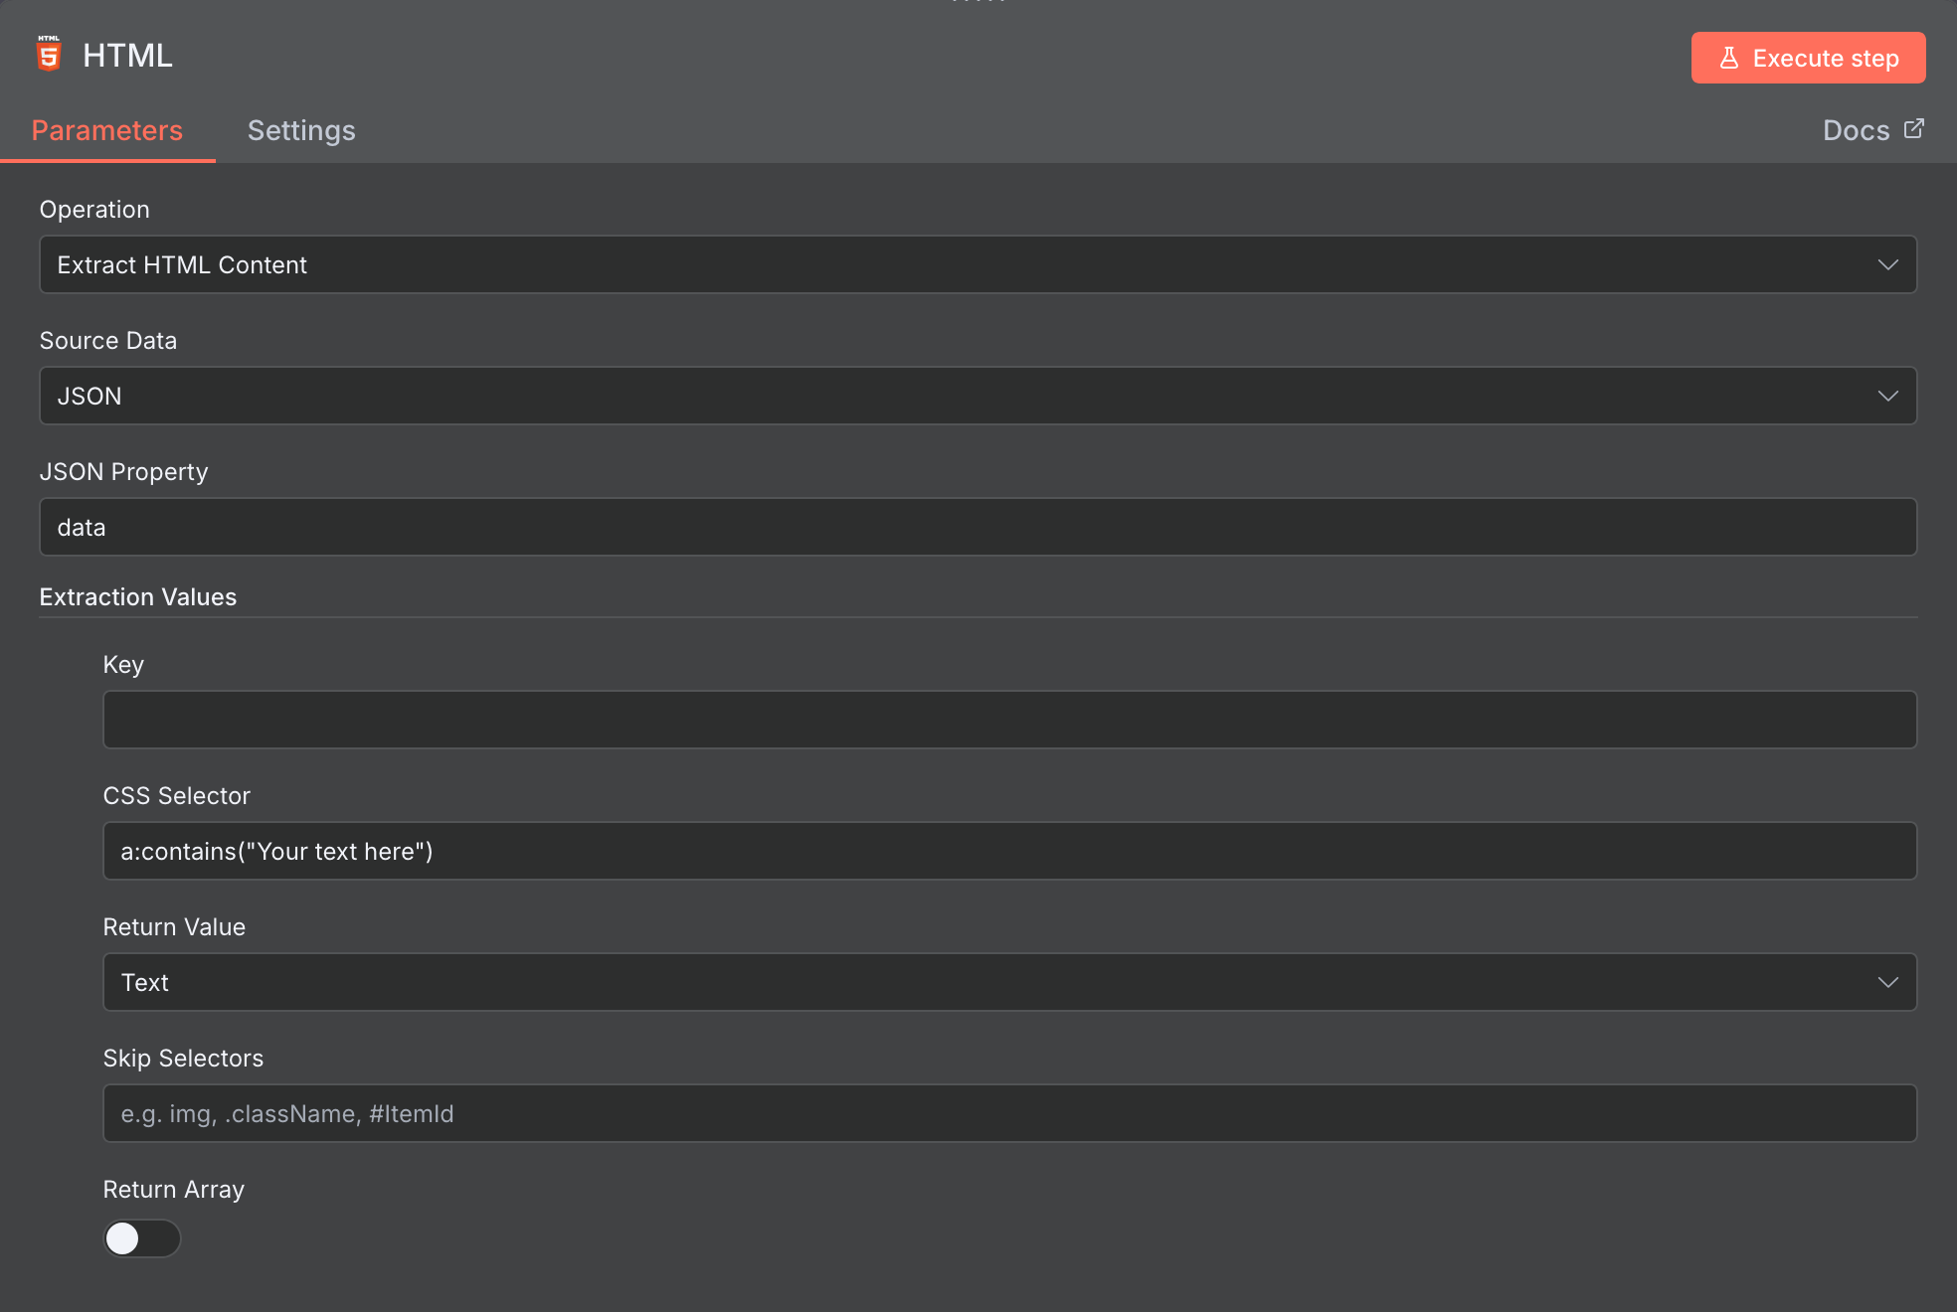Focus the Key input field
The width and height of the screenshot is (1957, 1312).
[x=1009, y=720]
